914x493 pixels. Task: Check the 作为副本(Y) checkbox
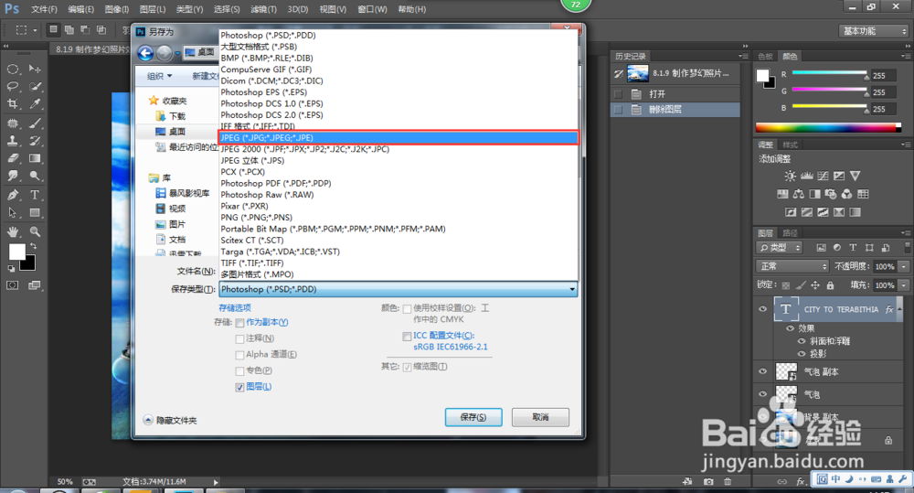pos(239,323)
